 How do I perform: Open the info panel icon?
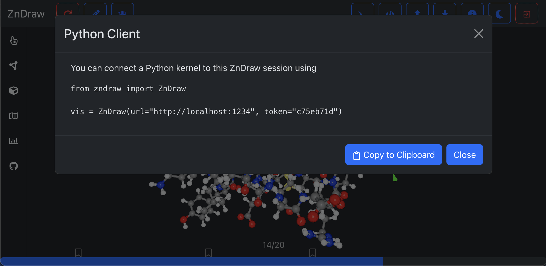pos(472,13)
